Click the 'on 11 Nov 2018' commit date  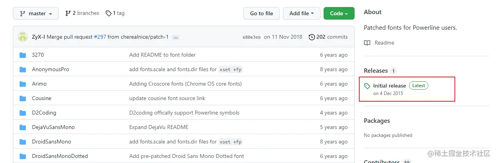click(283, 37)
